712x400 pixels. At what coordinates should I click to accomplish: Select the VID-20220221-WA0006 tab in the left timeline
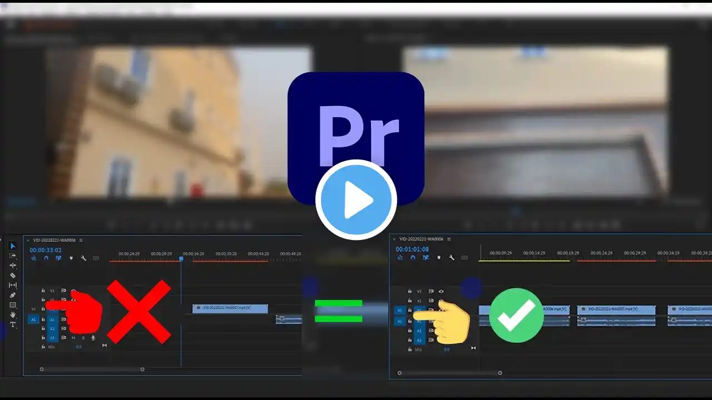coord(55,240)
